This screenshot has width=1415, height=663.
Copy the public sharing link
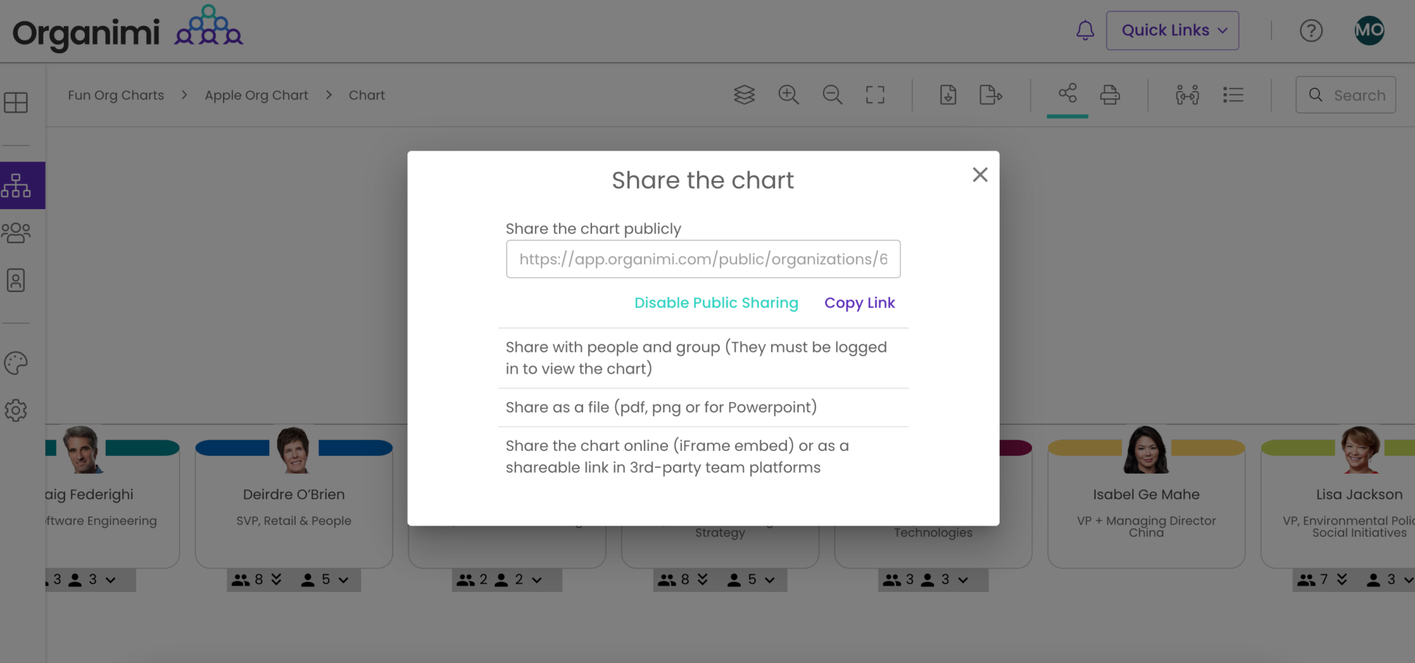click(x=859, y=302)
